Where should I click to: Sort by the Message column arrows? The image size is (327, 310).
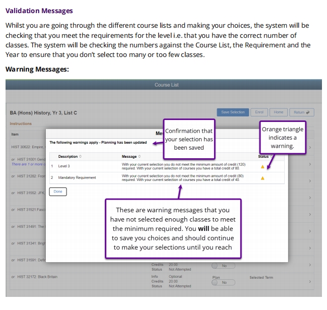(x=139, y=156)
